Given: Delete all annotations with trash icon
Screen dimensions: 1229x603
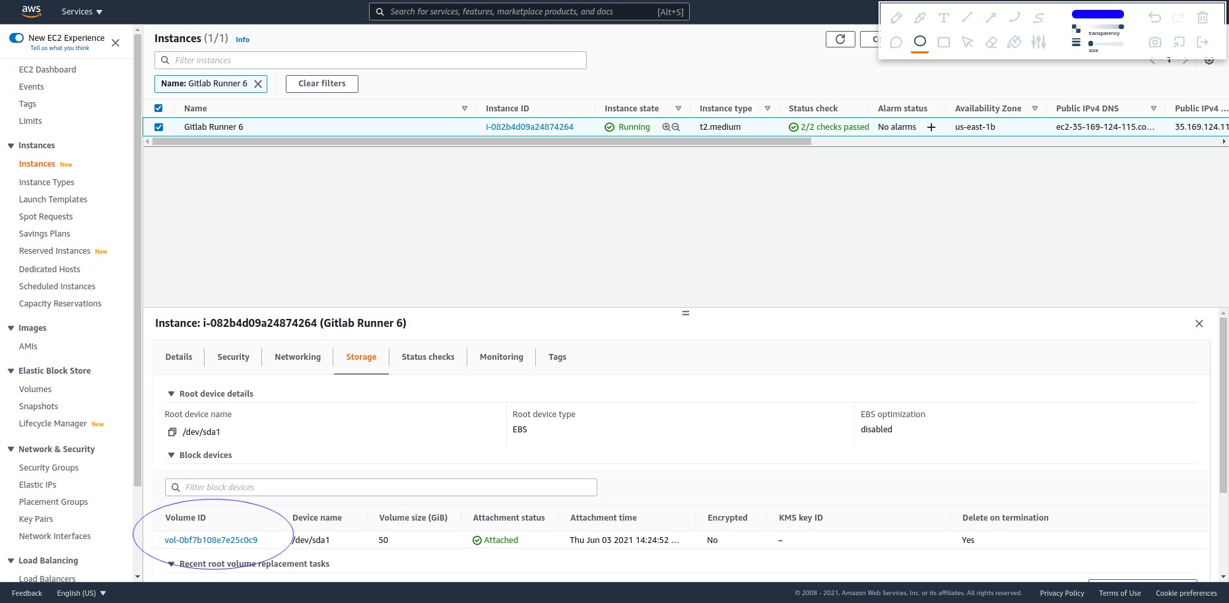Looking at the screenshot, I should pos(1203,18).
